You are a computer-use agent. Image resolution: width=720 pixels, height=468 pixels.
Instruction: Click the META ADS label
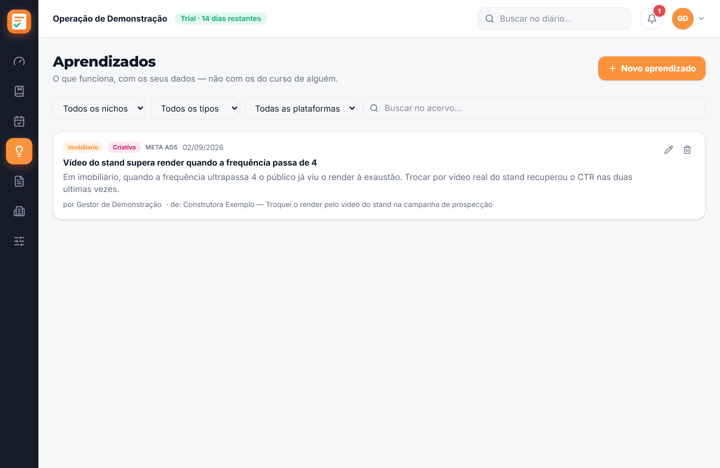[x=161, y=147]
